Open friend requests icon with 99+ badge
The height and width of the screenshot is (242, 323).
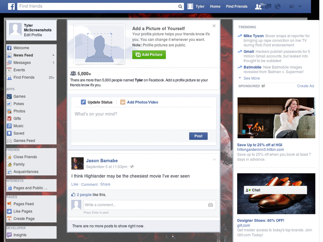point(258,7)
